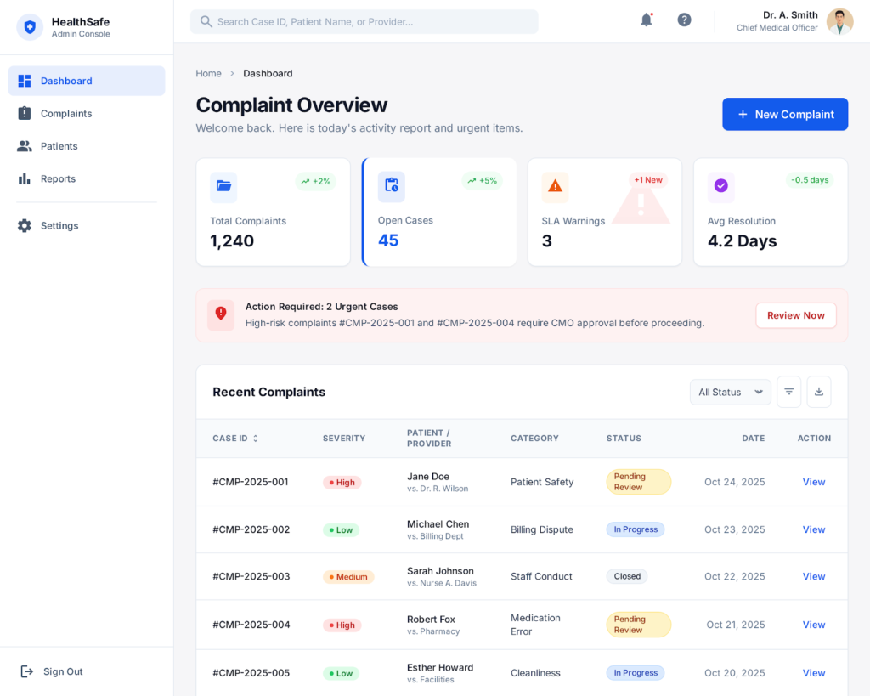This screenshot has height=696, width=870.
Task: Click the help question mark icon
Action: click(684, 20)
